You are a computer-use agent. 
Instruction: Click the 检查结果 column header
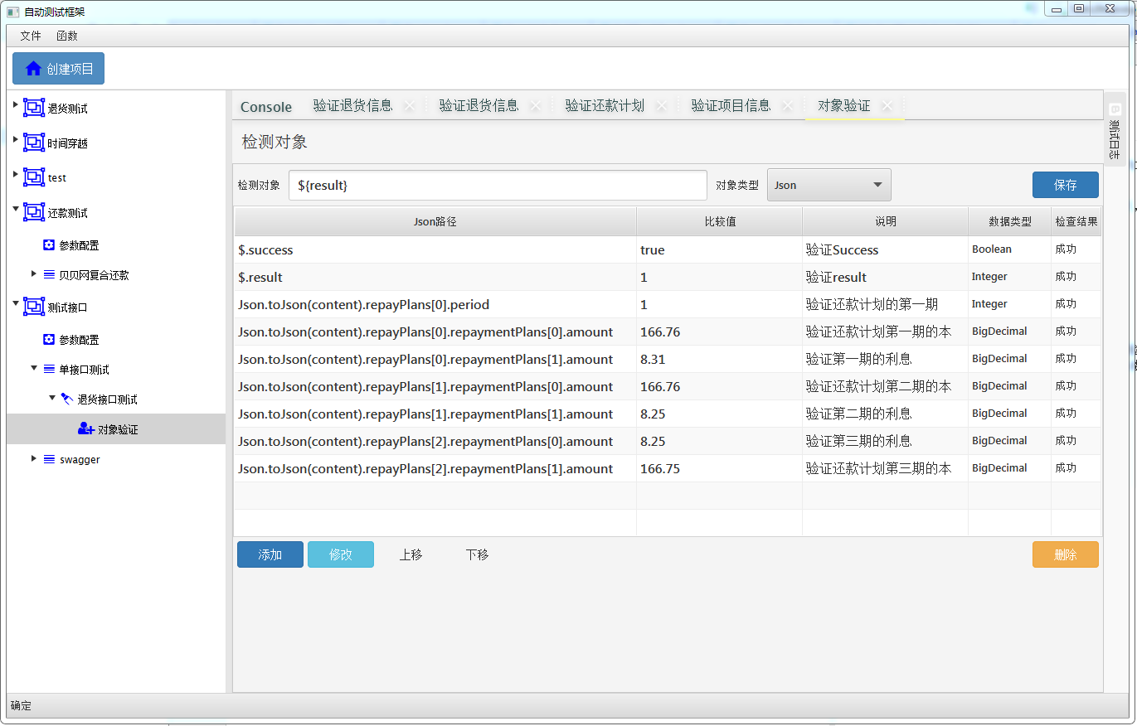point(1076,221)
